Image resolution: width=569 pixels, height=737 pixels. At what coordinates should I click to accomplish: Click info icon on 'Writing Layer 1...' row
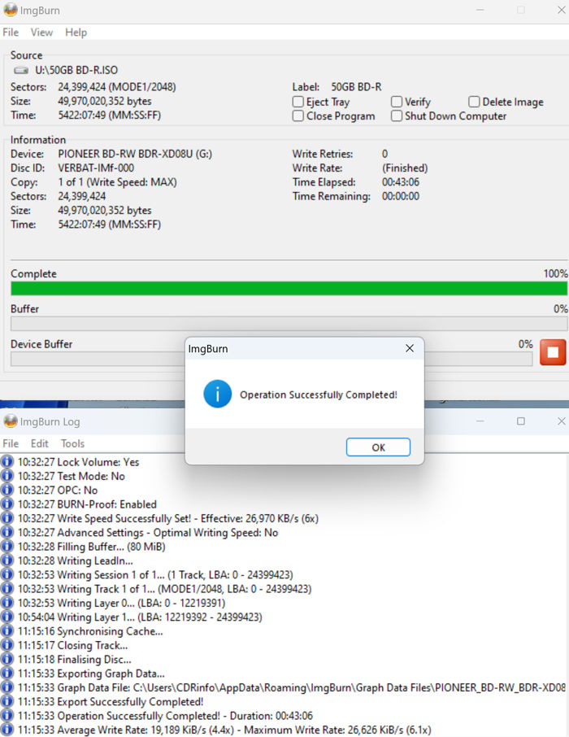pyautogui.click(x=7, y=617)
